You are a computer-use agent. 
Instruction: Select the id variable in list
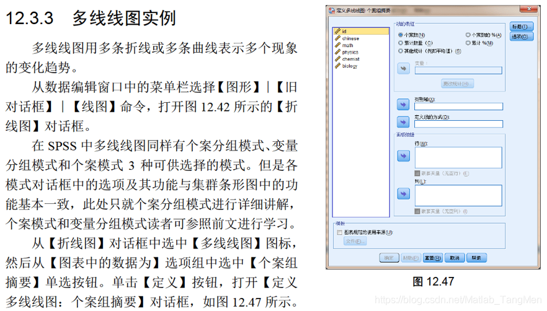[x=361, y=31]
